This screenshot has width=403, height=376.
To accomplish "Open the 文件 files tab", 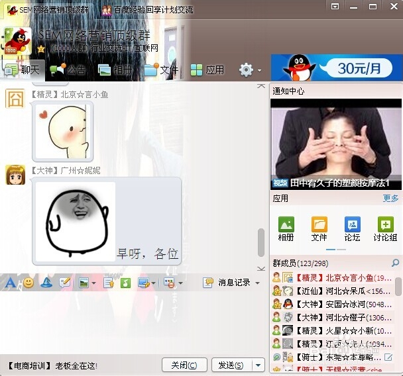I will click(161, 70).
